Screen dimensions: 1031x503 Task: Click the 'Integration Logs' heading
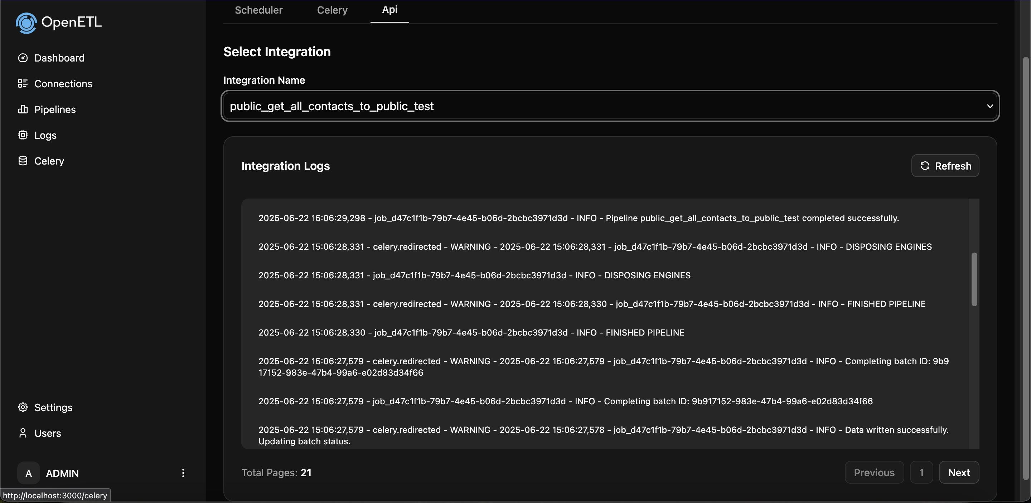click(285, 166)
